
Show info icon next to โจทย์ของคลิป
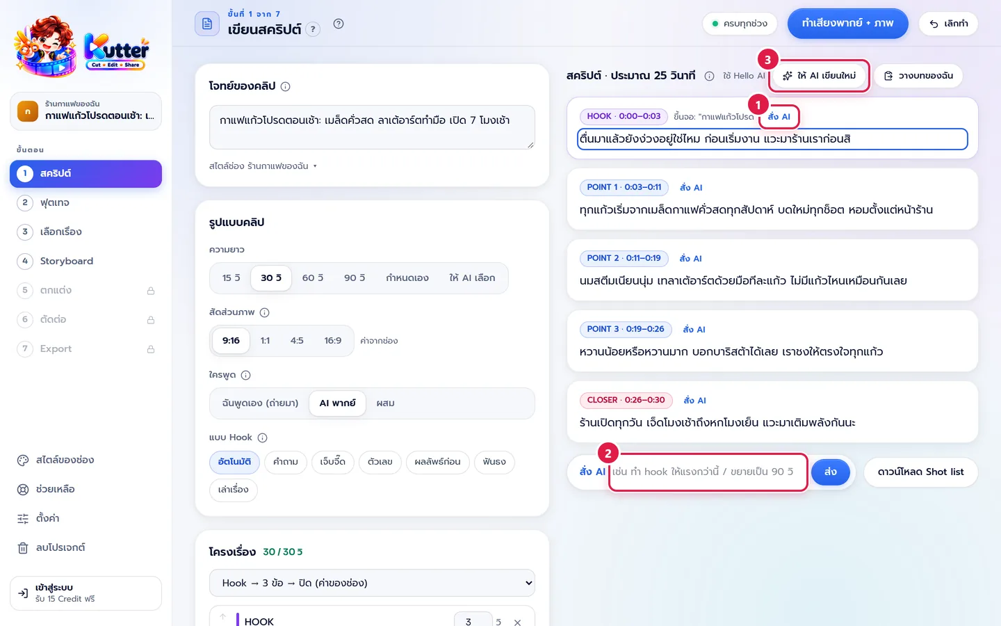click(x=285, y=87)
